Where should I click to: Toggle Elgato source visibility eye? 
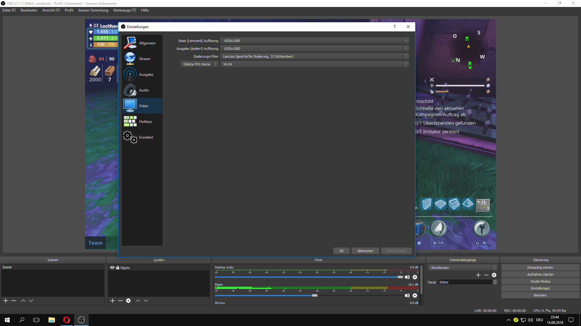(112, 268)
